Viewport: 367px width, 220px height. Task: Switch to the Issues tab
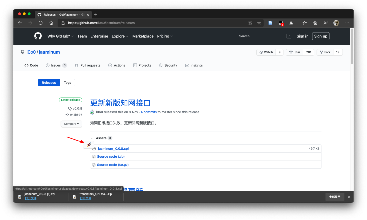click(x=56, y=65)
